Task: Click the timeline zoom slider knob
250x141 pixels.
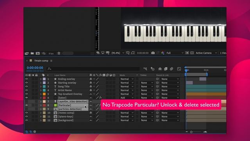Action: click(x=191, y=132)
